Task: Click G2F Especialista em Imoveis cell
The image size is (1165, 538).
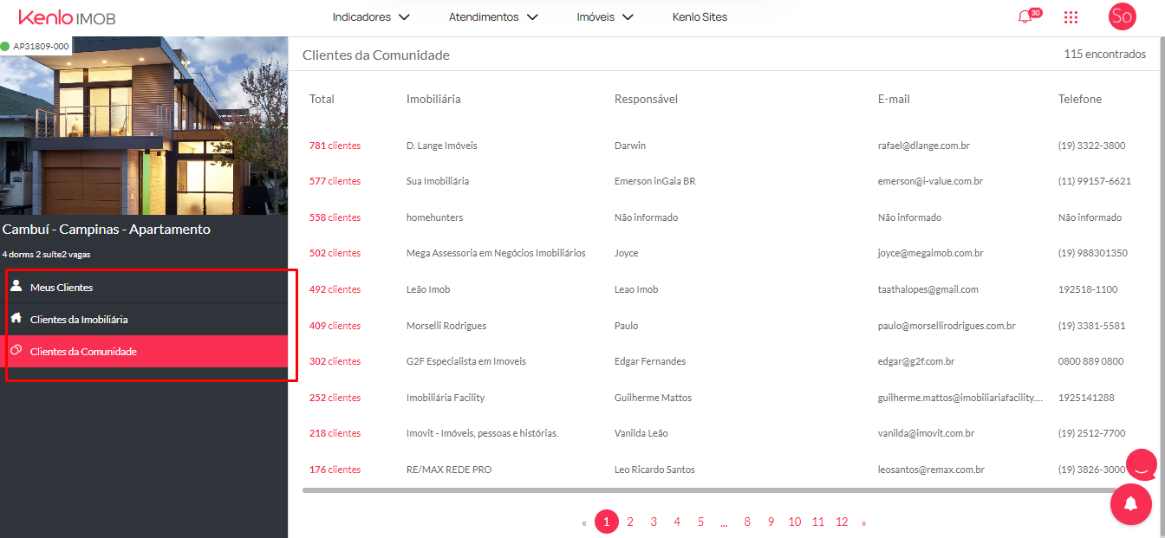Action: 466,361
